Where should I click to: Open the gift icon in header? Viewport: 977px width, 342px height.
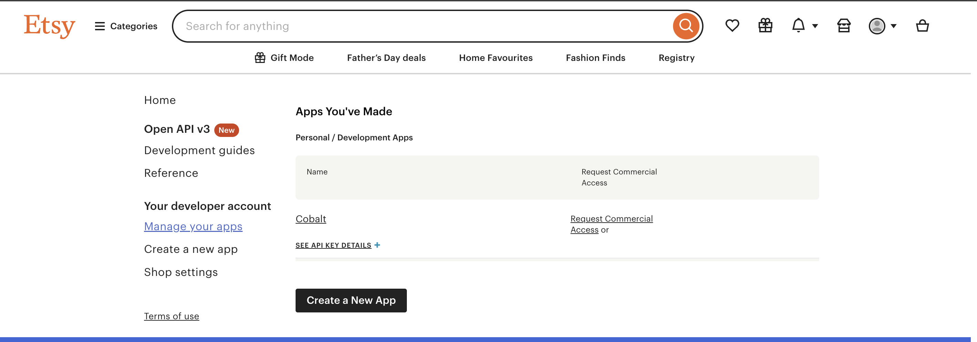coord(765,26)
